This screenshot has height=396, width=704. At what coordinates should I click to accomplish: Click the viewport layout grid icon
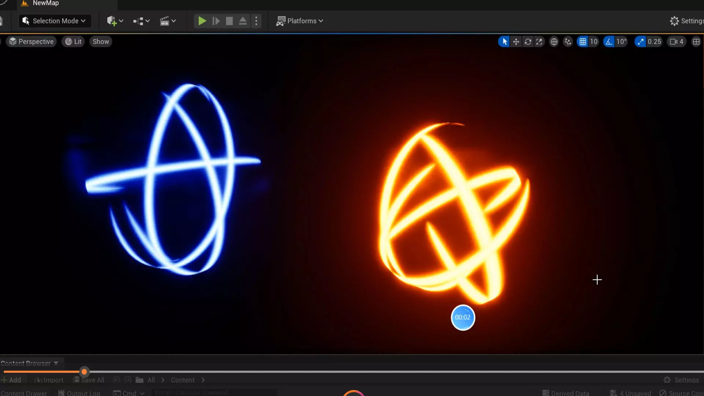coord(696,42)
